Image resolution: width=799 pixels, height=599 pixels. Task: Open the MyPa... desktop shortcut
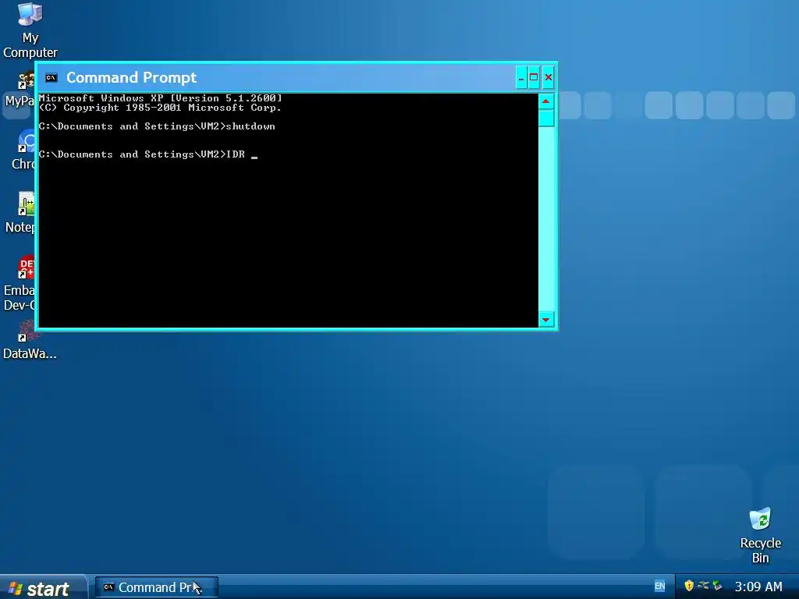coord(20,89)
